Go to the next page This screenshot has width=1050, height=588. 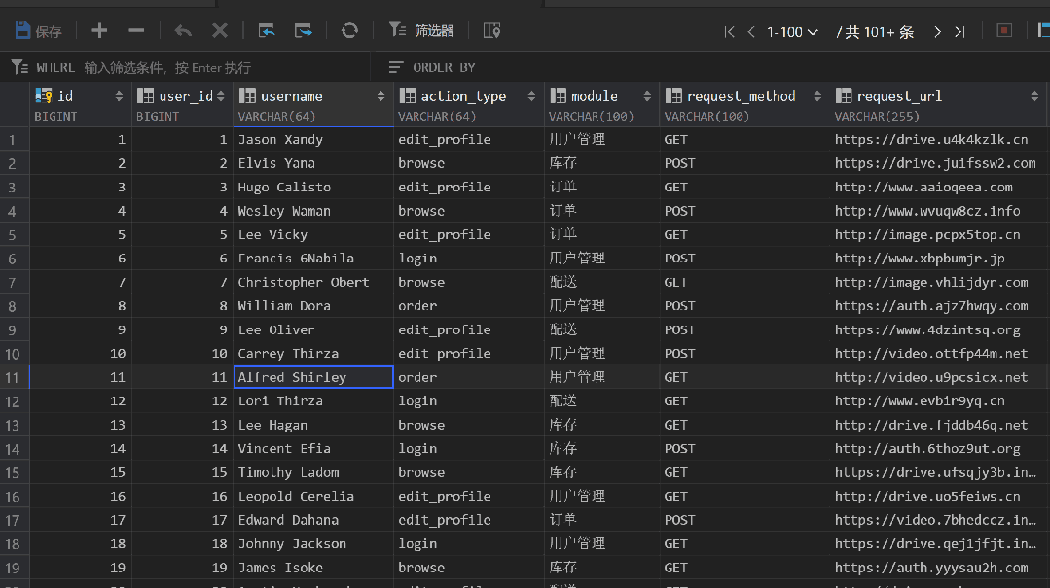[937, 31]
